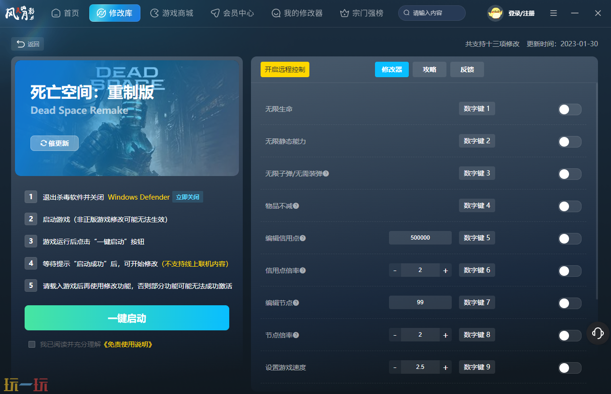Image resolution: width=611 pixels, height=394 pixels.
Task: Click 开启远程控制 button
Action: click(x=285, y=69)
